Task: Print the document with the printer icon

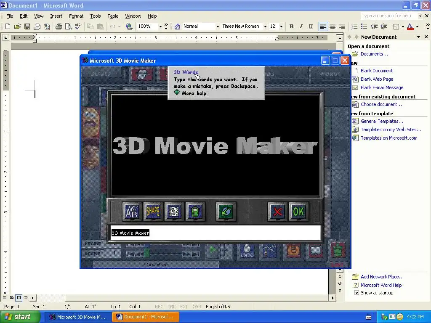Action: (59, 26)
